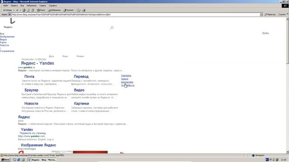The width and height of the screenshot is (289, 162).
Task: Open the Почта sublink
Action: coord(29,76)
